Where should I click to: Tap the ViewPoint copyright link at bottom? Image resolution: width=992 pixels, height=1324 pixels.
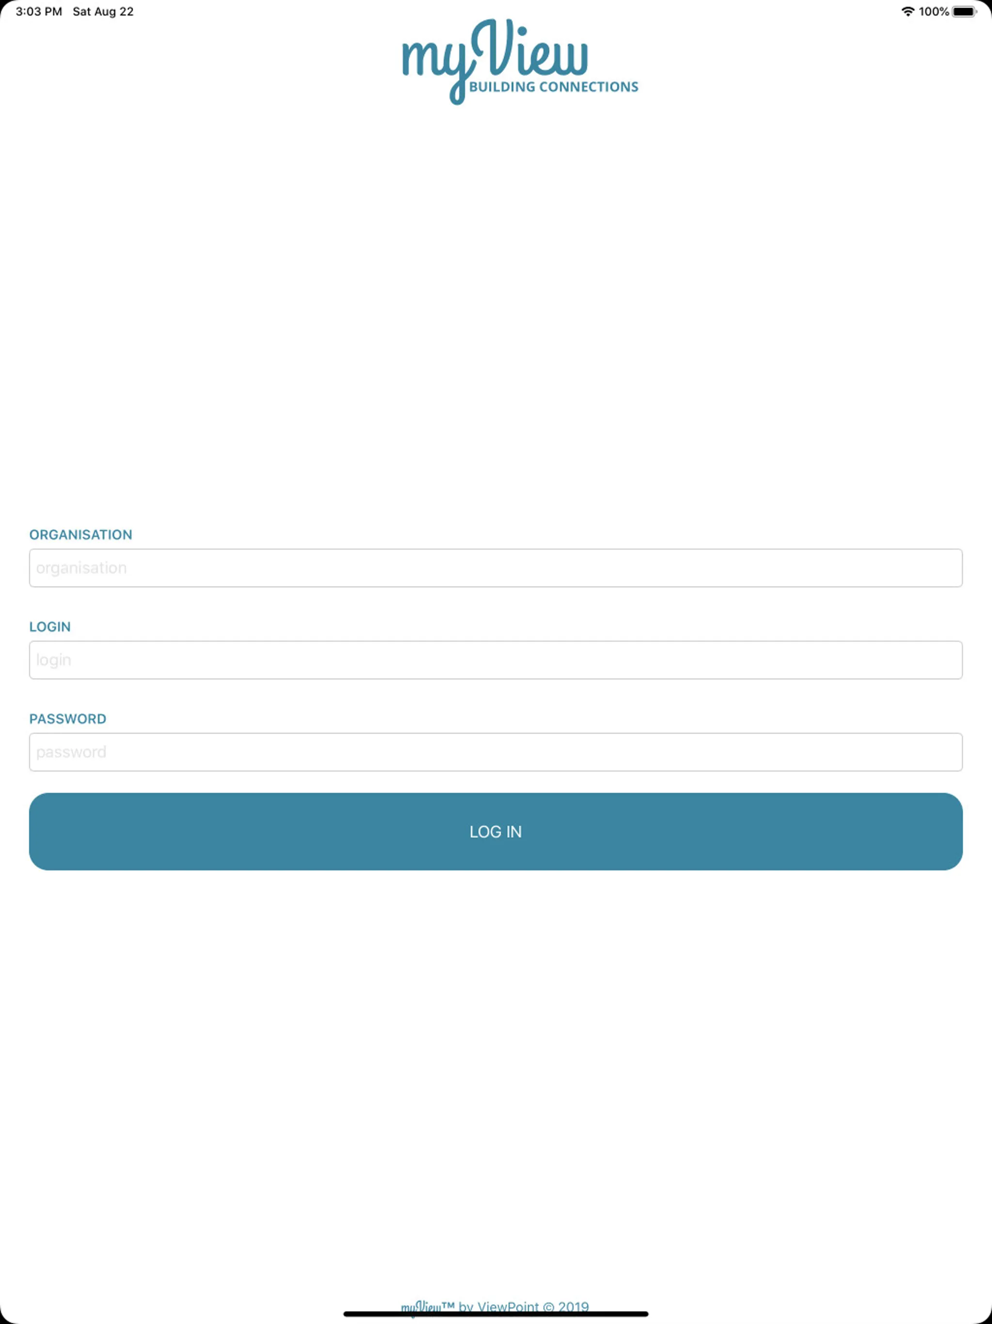[496, 1306]
